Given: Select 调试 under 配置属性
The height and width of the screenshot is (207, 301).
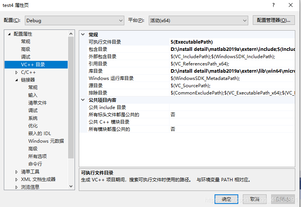Looking at the screenshot, I should click(26, 57).
